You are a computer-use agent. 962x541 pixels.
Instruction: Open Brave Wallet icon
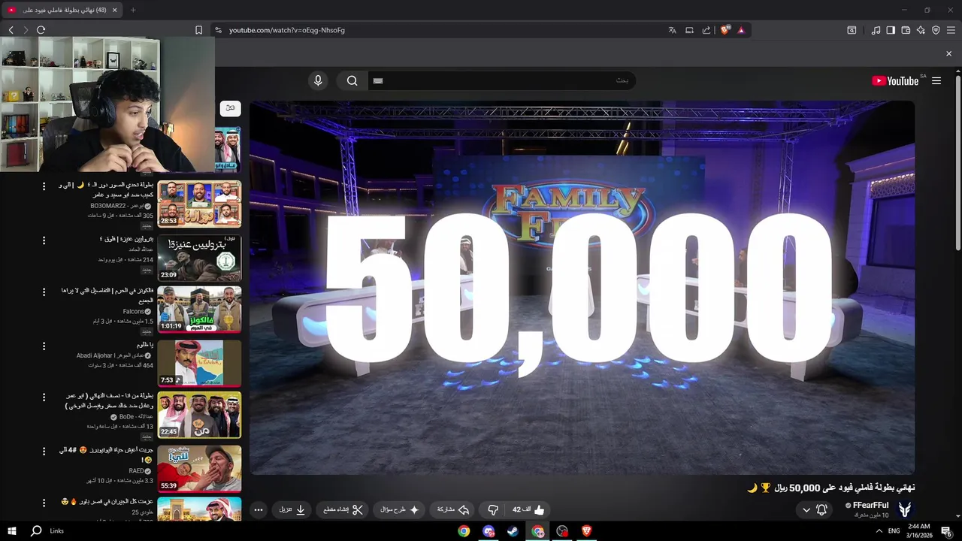click(x=906, y=30)
